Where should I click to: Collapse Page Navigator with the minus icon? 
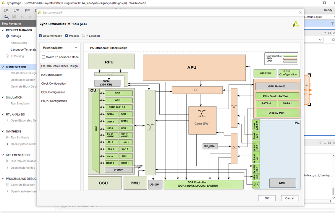pyautogui.click(x=76, y=48)
